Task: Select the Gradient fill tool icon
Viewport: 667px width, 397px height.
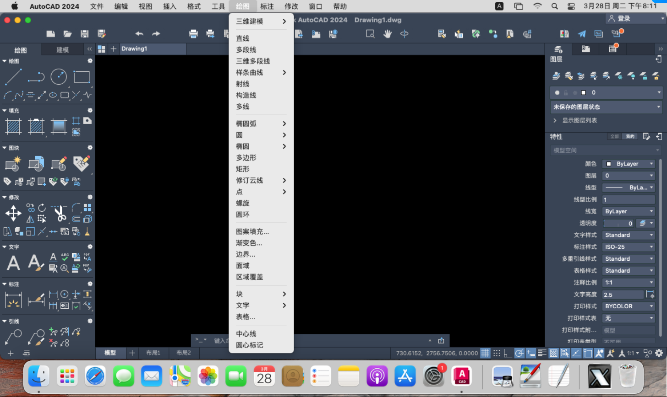Action: (59, 126)
